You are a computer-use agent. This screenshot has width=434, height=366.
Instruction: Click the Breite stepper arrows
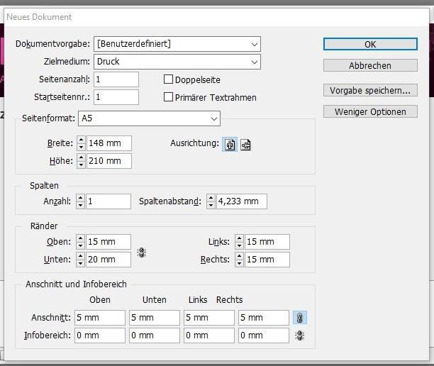81,143
